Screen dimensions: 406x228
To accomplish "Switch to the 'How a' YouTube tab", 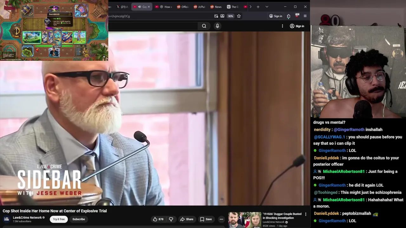I will [164, 7].
